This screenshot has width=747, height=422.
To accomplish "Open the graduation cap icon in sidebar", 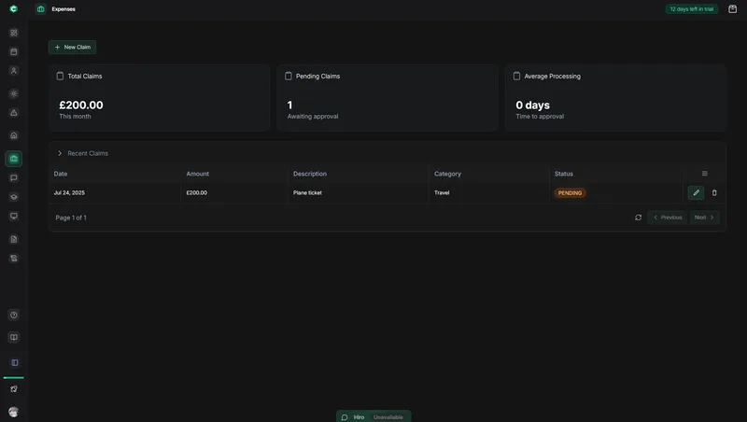I will (x=14, y=197).
